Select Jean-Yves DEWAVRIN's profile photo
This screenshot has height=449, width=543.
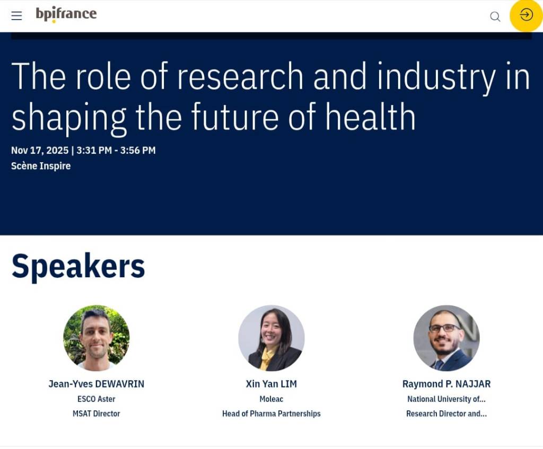[x=96, y=338]
